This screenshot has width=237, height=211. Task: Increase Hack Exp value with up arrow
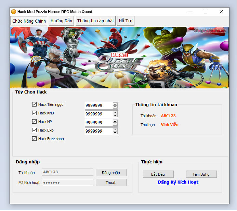pos(115,130)
